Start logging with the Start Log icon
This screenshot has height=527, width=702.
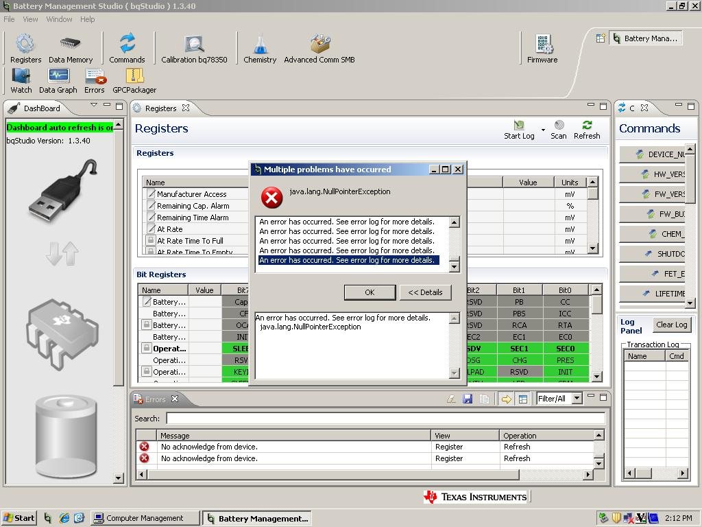(519, 130)
